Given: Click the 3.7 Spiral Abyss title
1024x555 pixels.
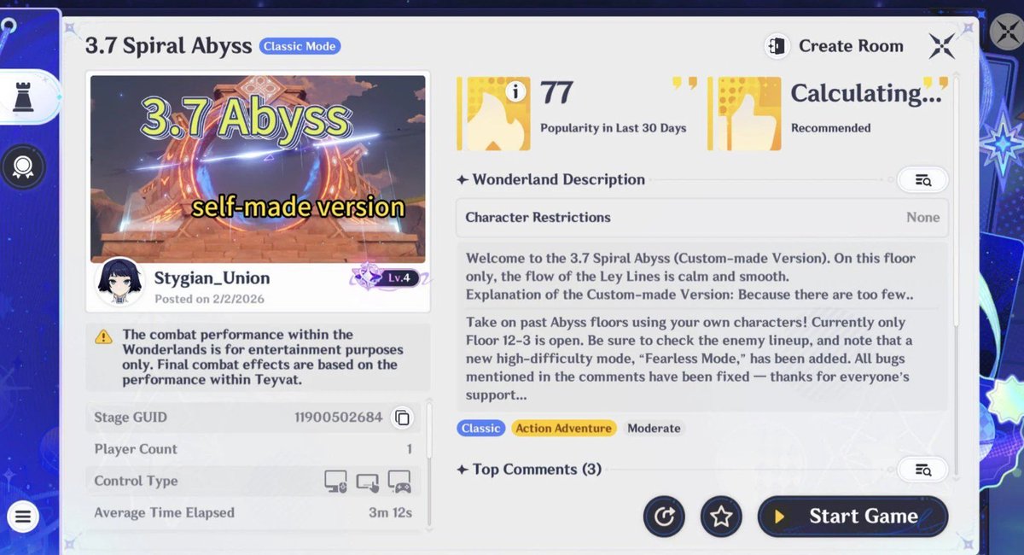Looking at the screenshot, I should coord(168,46).
